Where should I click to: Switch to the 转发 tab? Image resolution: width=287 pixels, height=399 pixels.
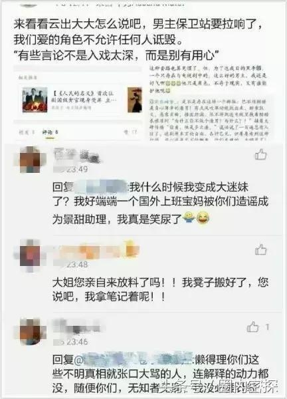click(27, 132)
